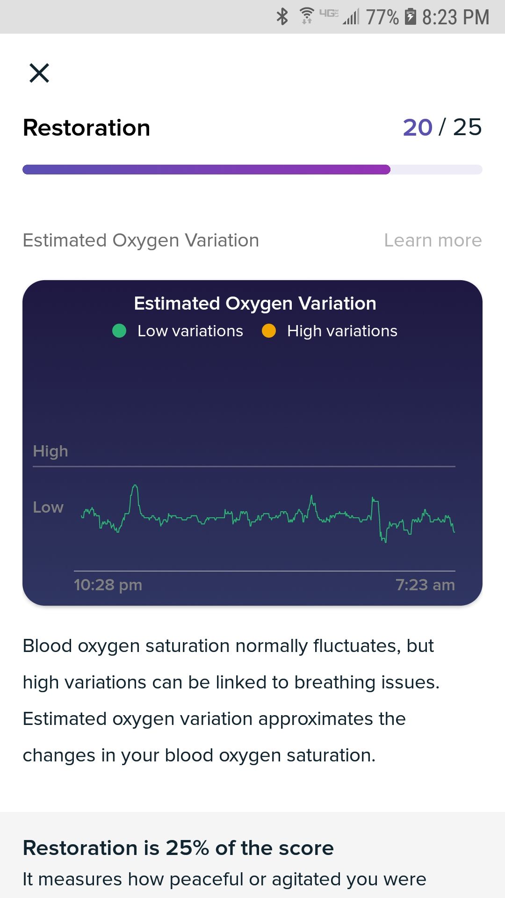Screen dimensions: 505x898
Task: Tap the 20 / 25 restoration score
Action: [x=442, y=127]
